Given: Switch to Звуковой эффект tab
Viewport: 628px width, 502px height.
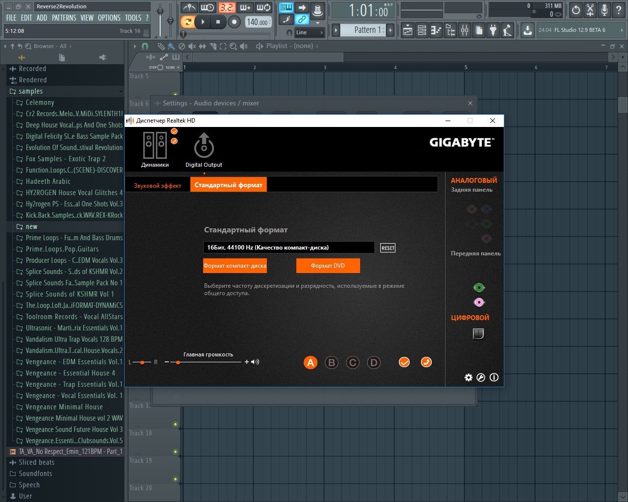Looking at the screenshot, I should pyautogui.click(x=157, y=185).
